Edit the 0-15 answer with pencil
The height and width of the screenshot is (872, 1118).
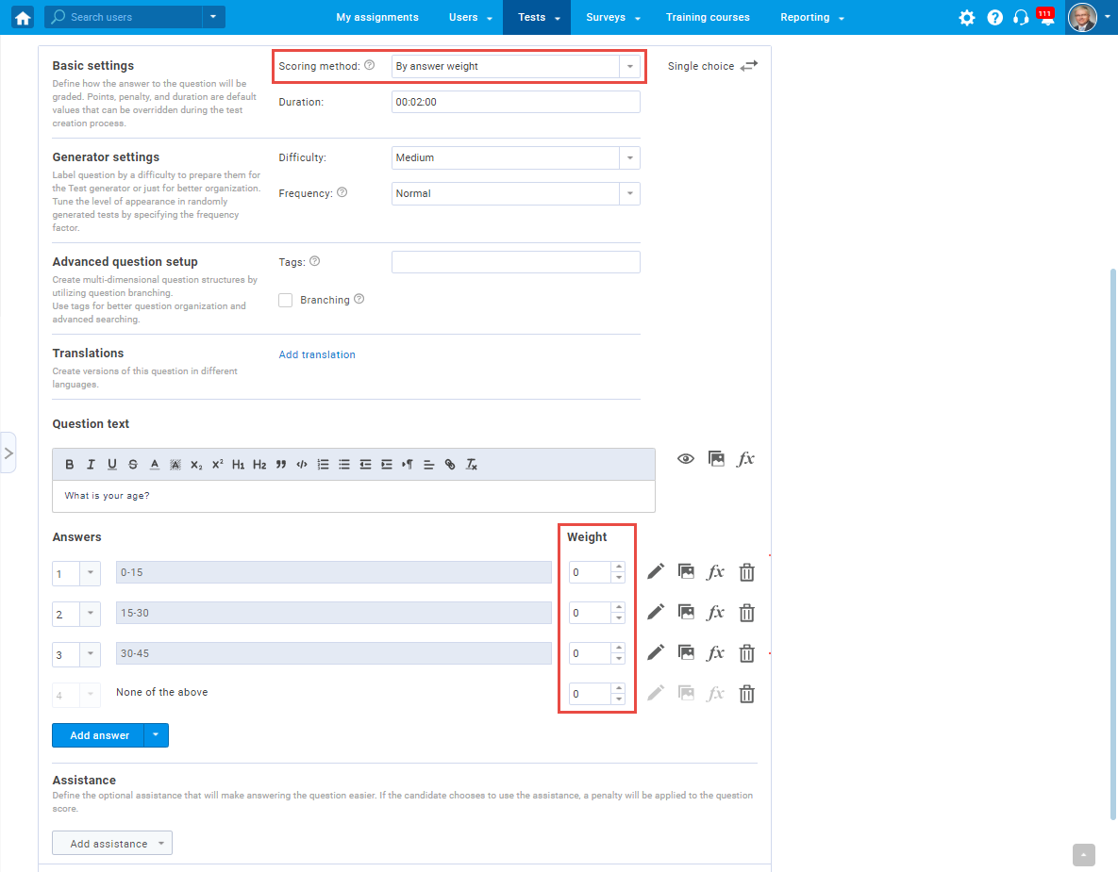point(656,571)
